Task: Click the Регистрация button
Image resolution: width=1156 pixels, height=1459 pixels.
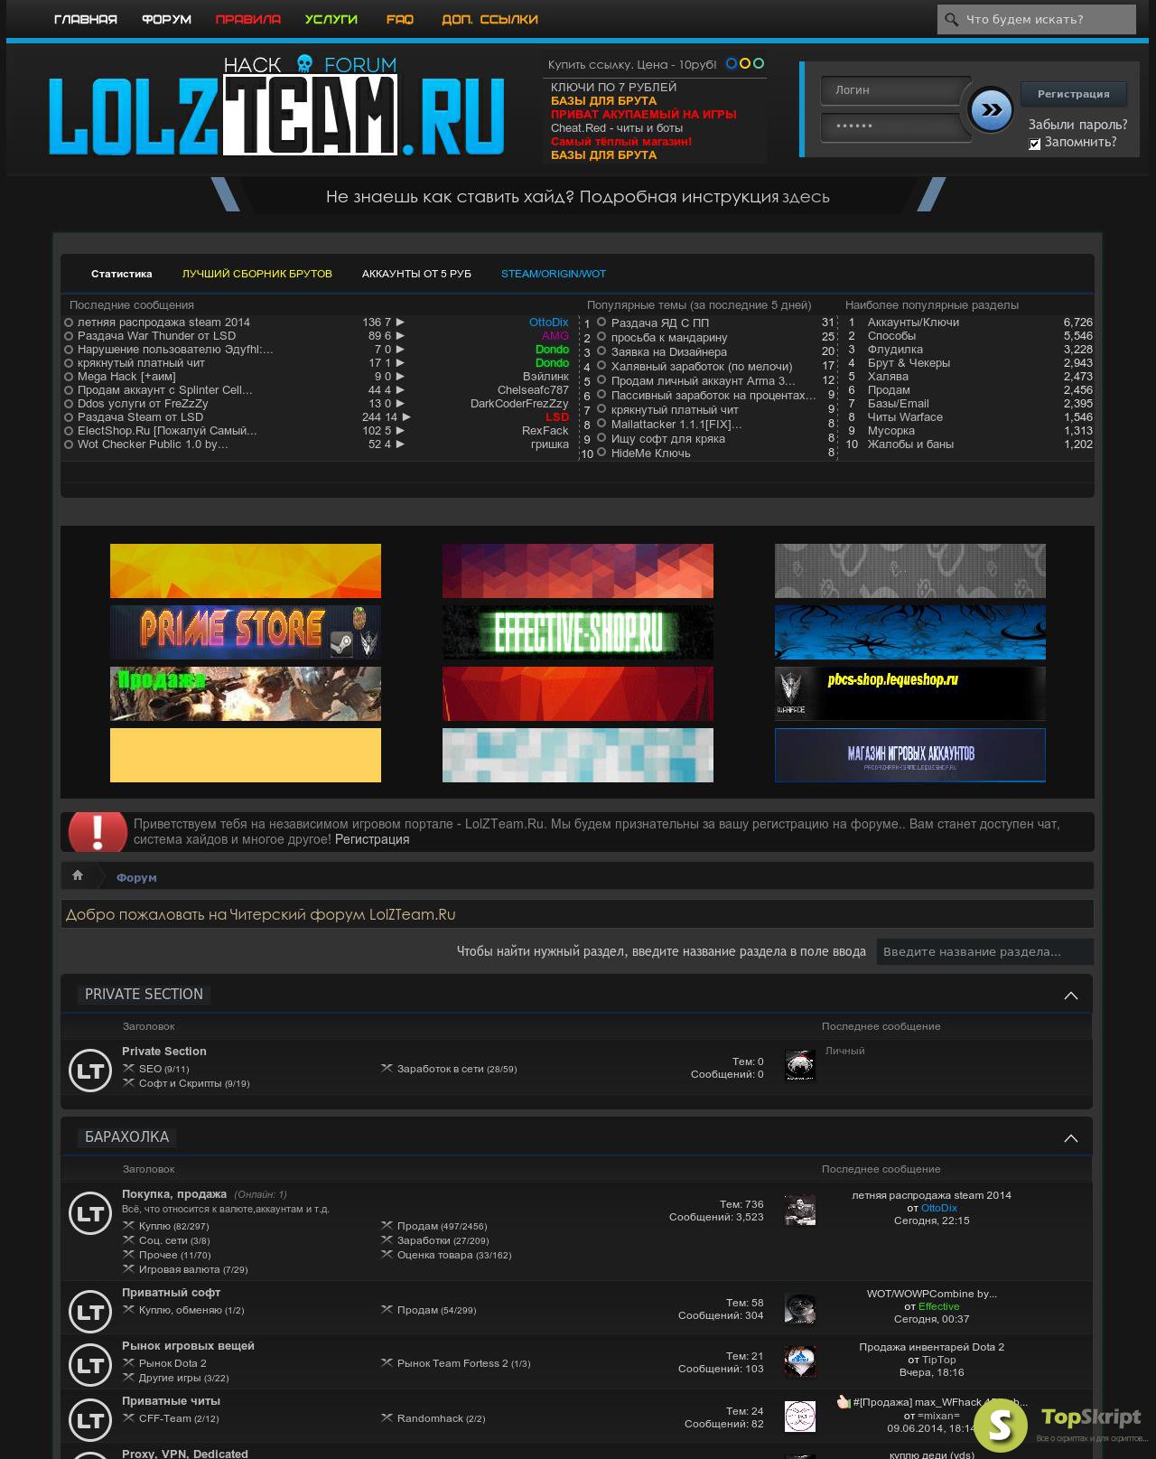Action: tap(1073, 94)
